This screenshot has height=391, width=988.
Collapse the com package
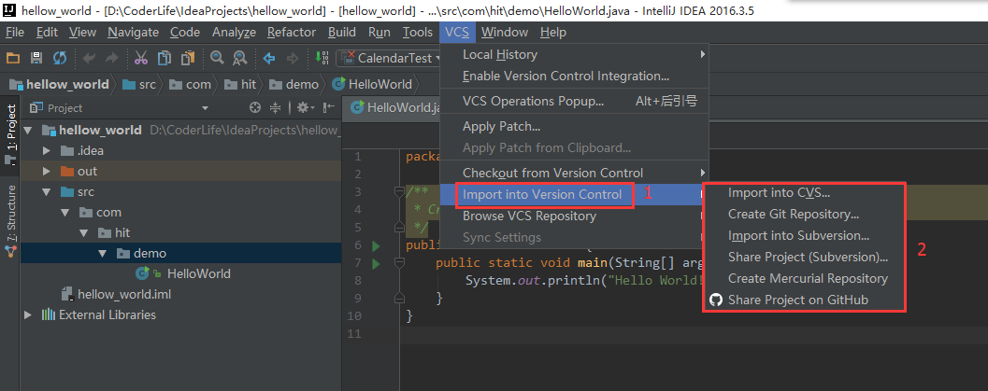click(64, 213)
